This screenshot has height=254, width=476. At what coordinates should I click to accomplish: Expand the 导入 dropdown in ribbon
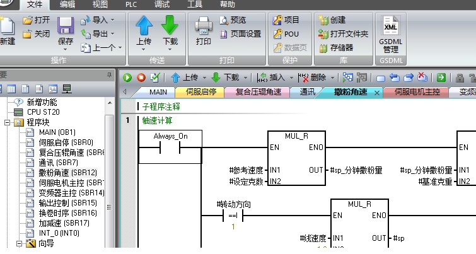[112, 20]
